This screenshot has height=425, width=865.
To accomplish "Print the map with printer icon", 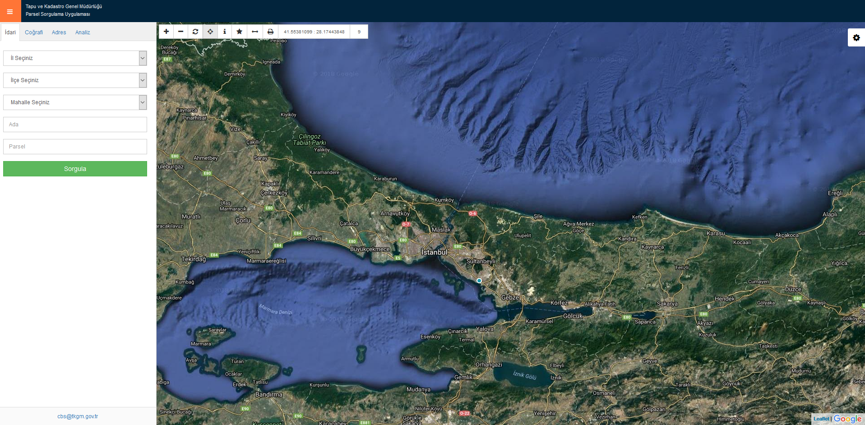I will coord(270,32).
